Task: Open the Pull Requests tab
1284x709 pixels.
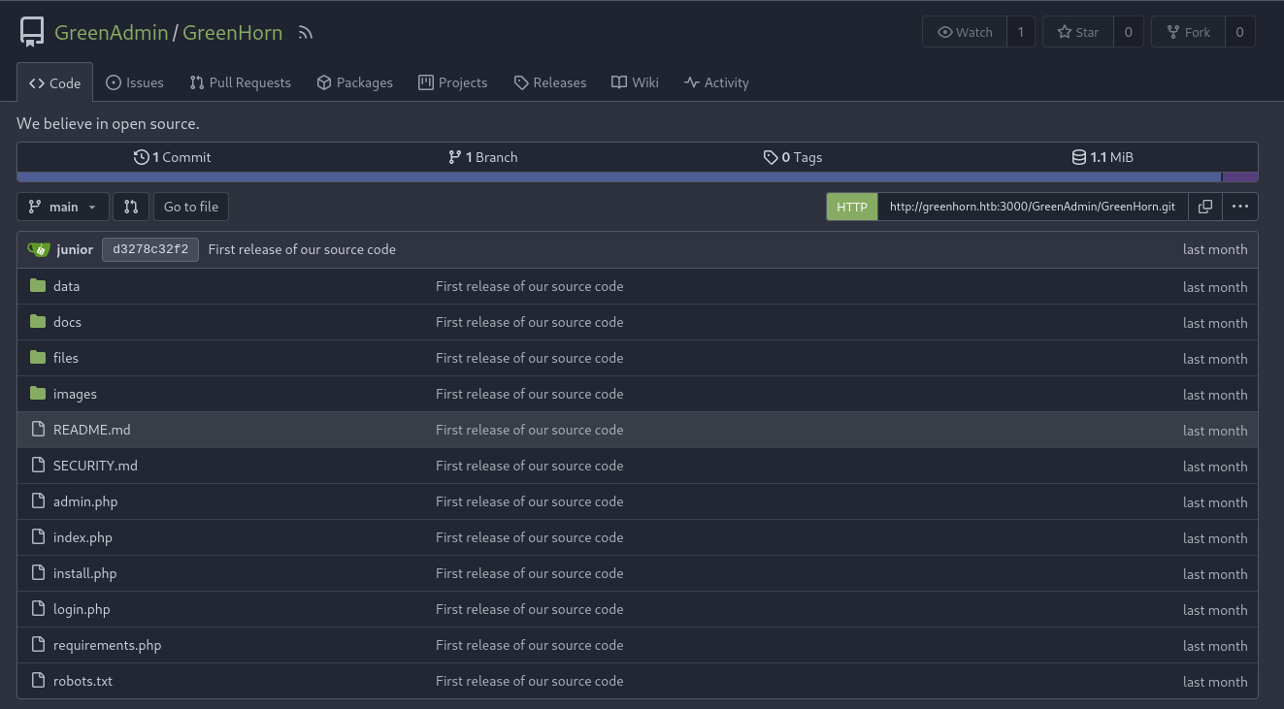Action: click(x=241, y=82)
